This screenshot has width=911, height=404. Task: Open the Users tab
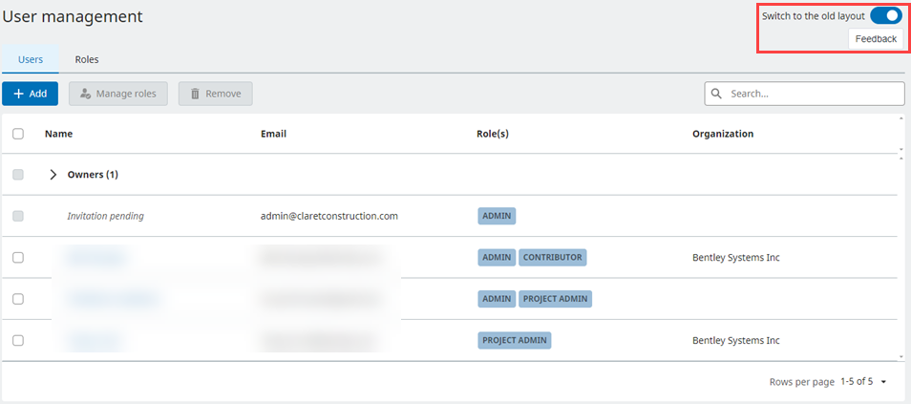31,59
